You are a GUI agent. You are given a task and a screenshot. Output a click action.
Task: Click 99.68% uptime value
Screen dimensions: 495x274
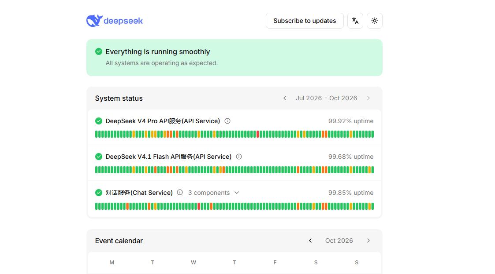pyautogui.click(x=351, y=157)
